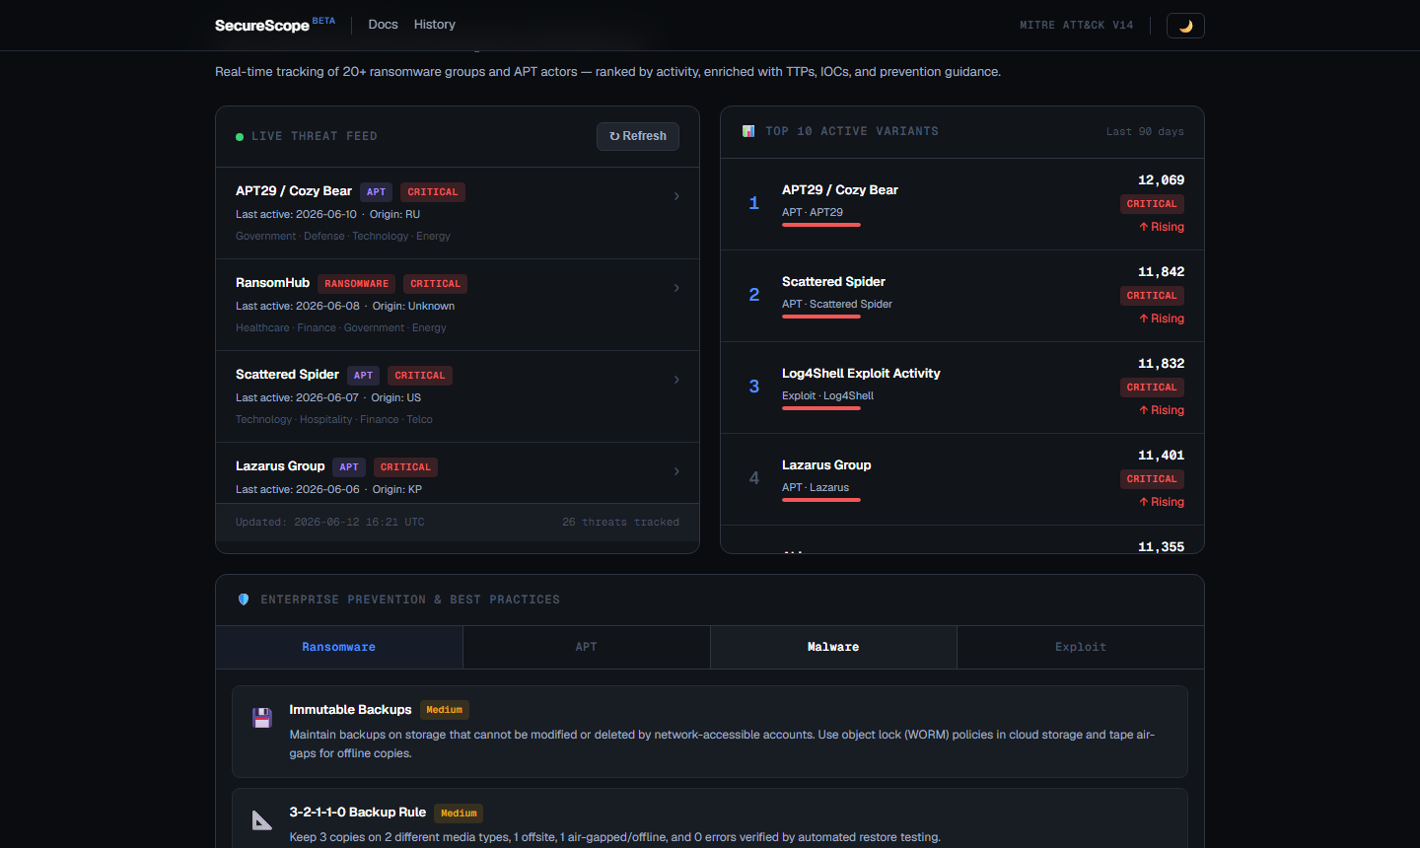Click the rank 1 number badge

(754, 203)
